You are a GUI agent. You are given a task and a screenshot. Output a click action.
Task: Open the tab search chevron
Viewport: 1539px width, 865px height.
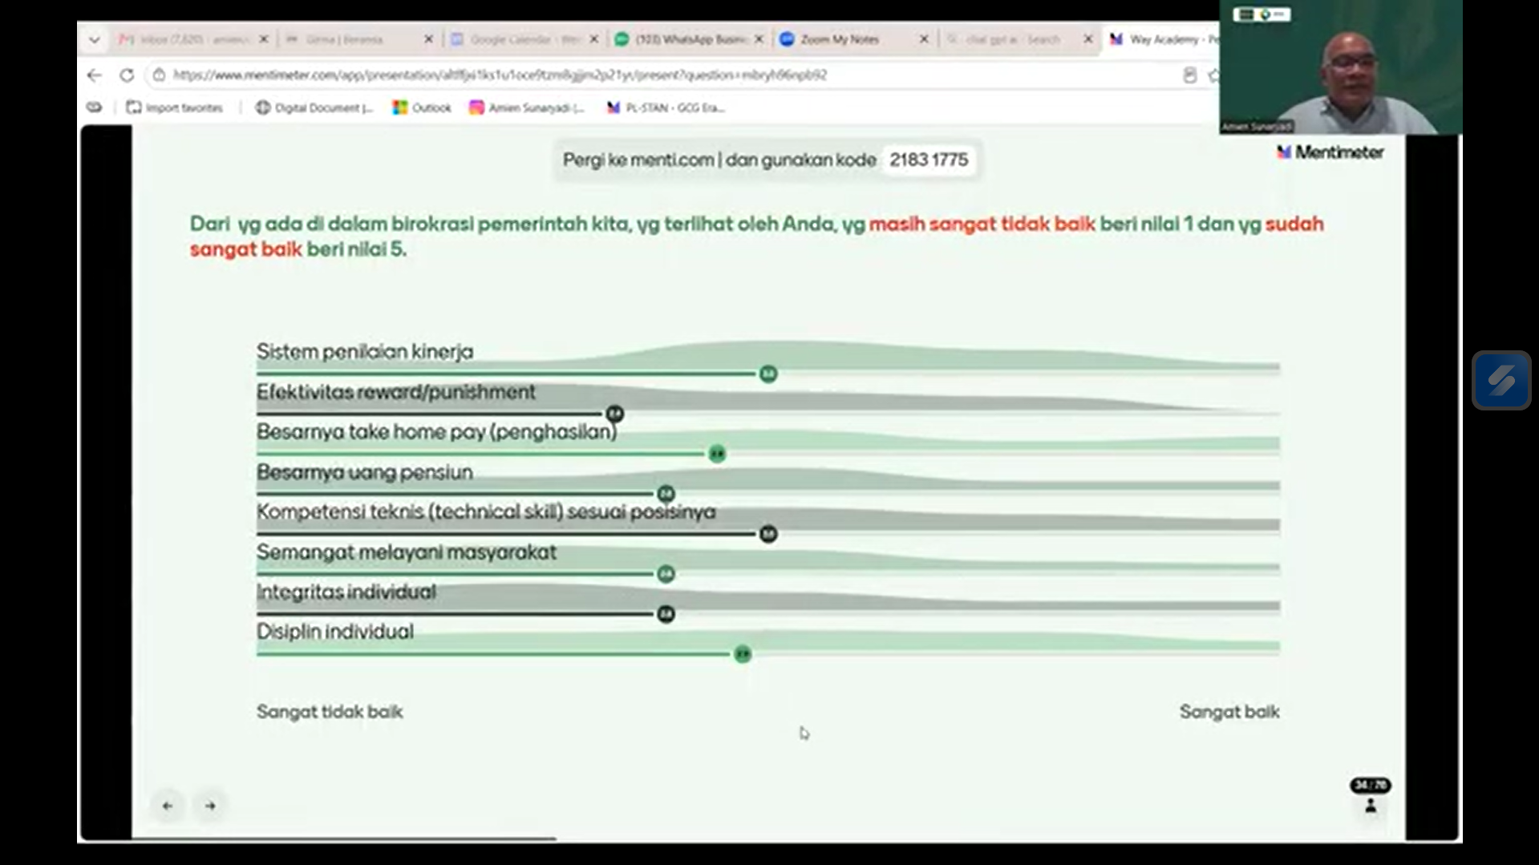pos(95,39)
